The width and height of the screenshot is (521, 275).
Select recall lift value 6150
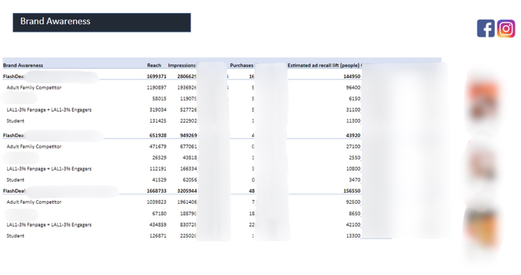pyautogui.click(x=354, y=99)
